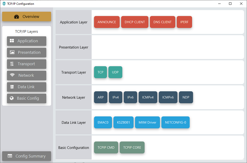Open the ICMPv6 network module
The image size is (247, 163).
coord(168,98)
